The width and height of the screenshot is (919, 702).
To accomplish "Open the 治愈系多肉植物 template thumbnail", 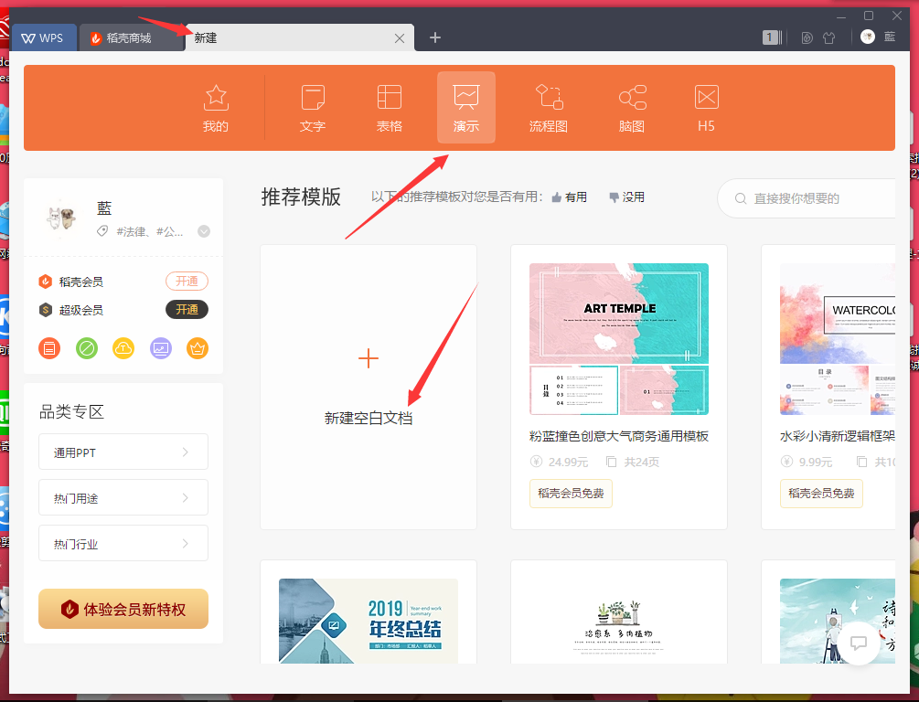I will click(x=619, y=622).
